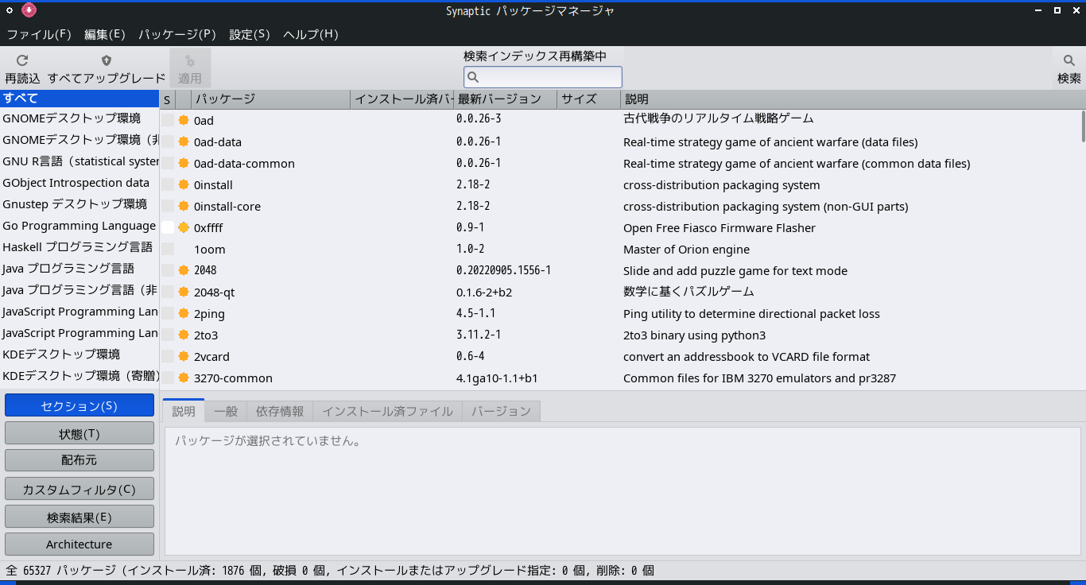
Task: Toggle the status checkbox for 0ad
Action: [x=168, y=120]
